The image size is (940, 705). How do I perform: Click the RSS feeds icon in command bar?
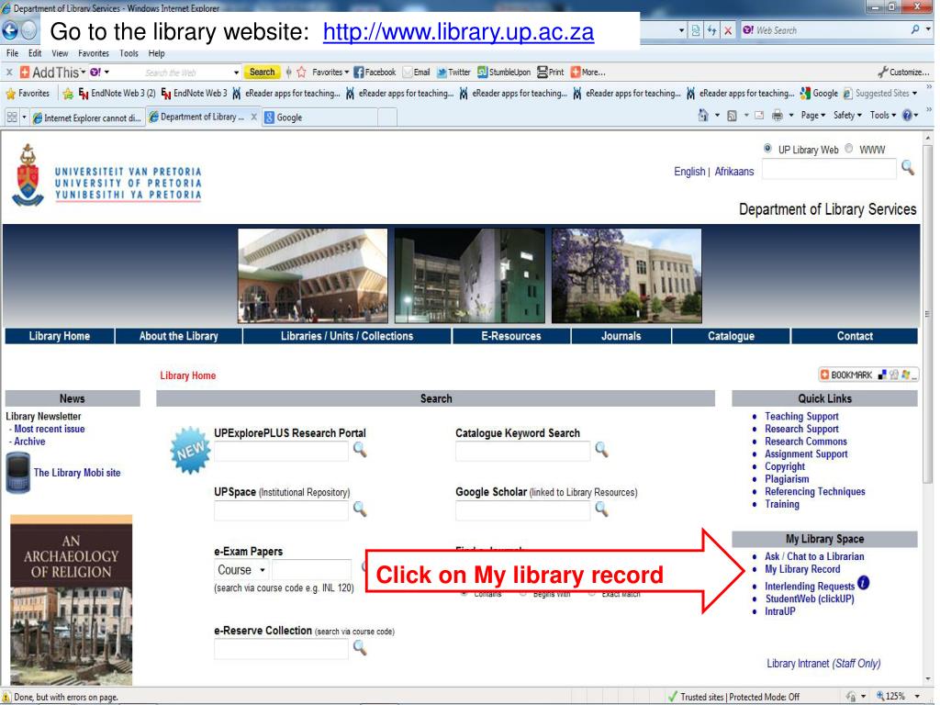(732, 116)
